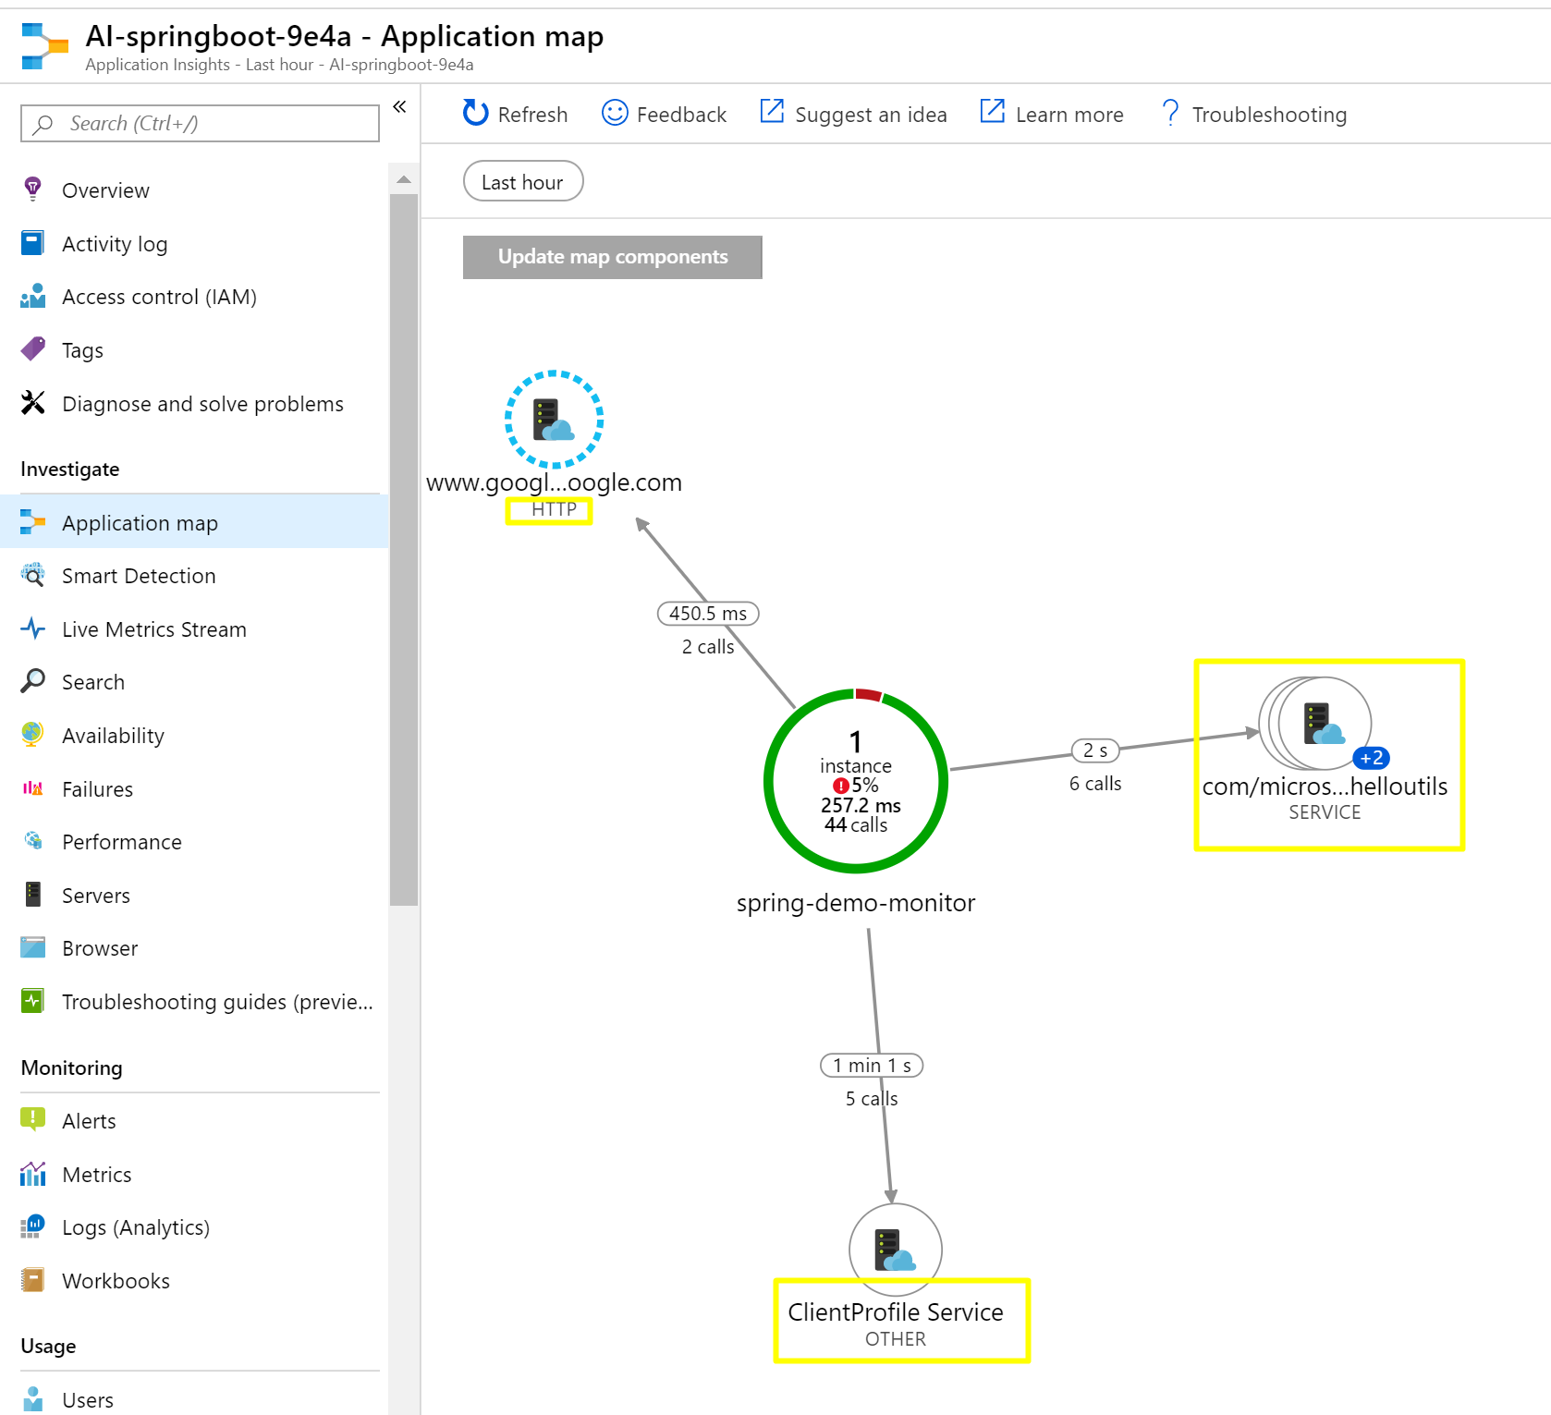Click into the Search (Ctrl+/) field
This screenshot has width=1551, height=1415.
[x=200, y=123]
